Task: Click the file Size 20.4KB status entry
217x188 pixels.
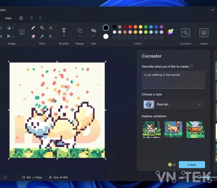Action: click(59, 177)
